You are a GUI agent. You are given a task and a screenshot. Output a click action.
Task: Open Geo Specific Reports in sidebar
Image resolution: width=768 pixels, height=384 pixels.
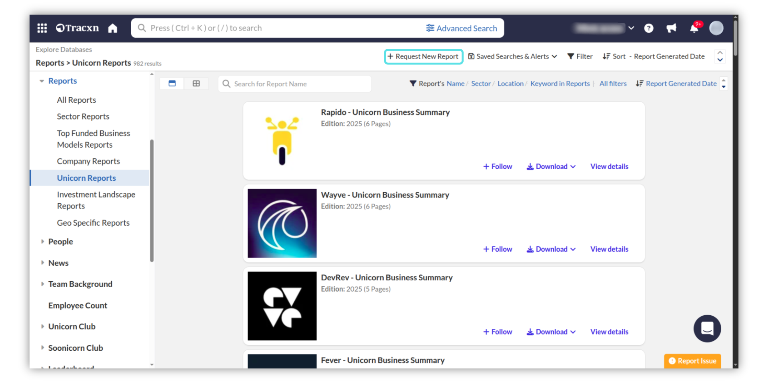coord(93,223)
